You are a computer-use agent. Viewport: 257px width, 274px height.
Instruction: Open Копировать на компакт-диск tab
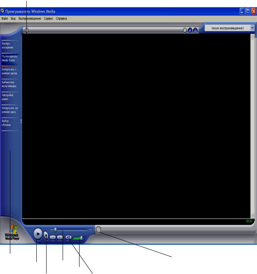point(10,110)
